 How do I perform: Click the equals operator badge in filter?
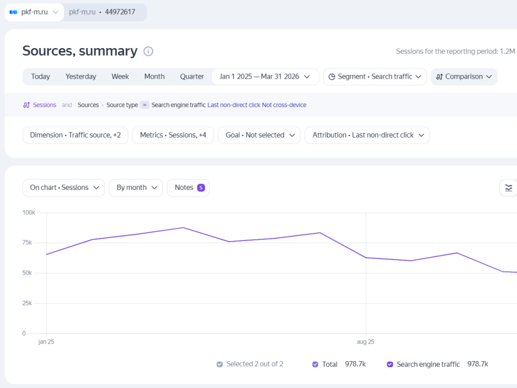[x=144, y=105]
